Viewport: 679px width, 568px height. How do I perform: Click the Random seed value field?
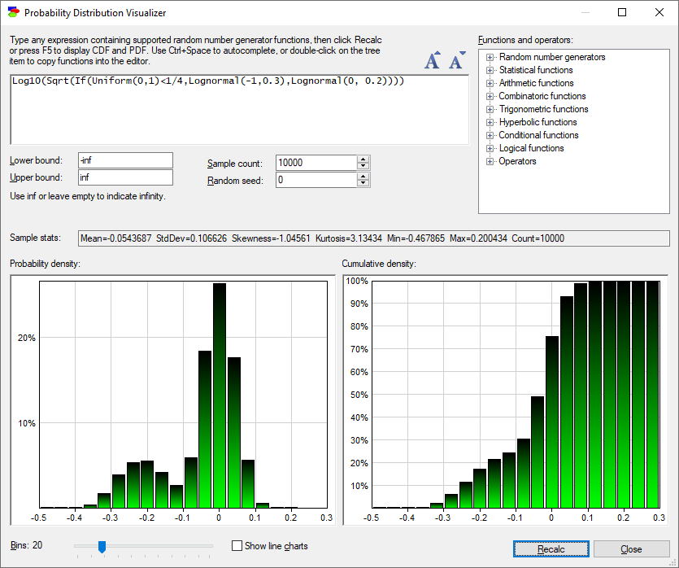point(316,180)
